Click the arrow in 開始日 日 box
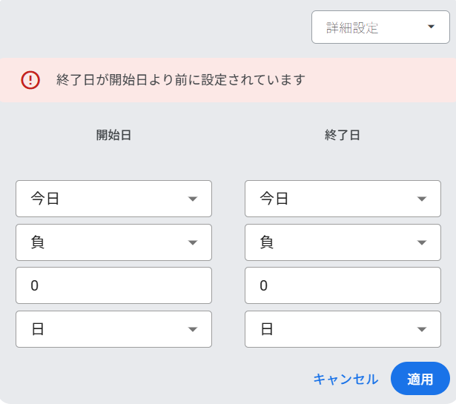This screenshot has width=456, height=404. [x=193, y=329]
